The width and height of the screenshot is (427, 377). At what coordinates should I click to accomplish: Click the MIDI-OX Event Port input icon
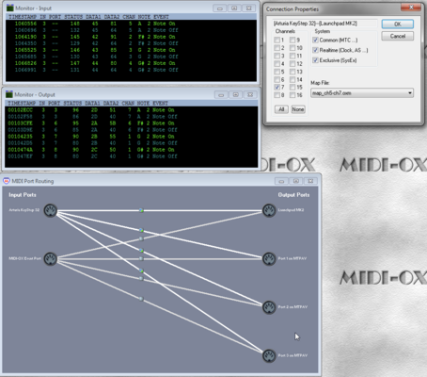[x=50, y=259]
